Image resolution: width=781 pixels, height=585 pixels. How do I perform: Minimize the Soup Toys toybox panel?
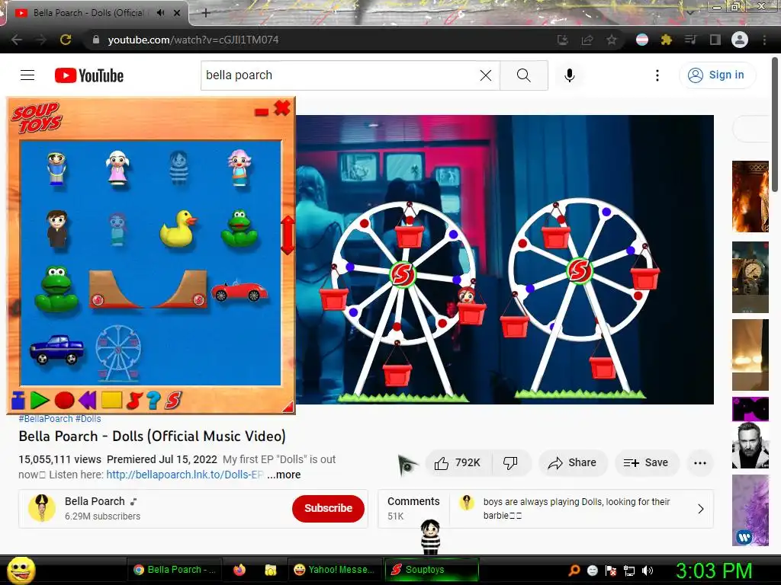(x=262, y=112)
